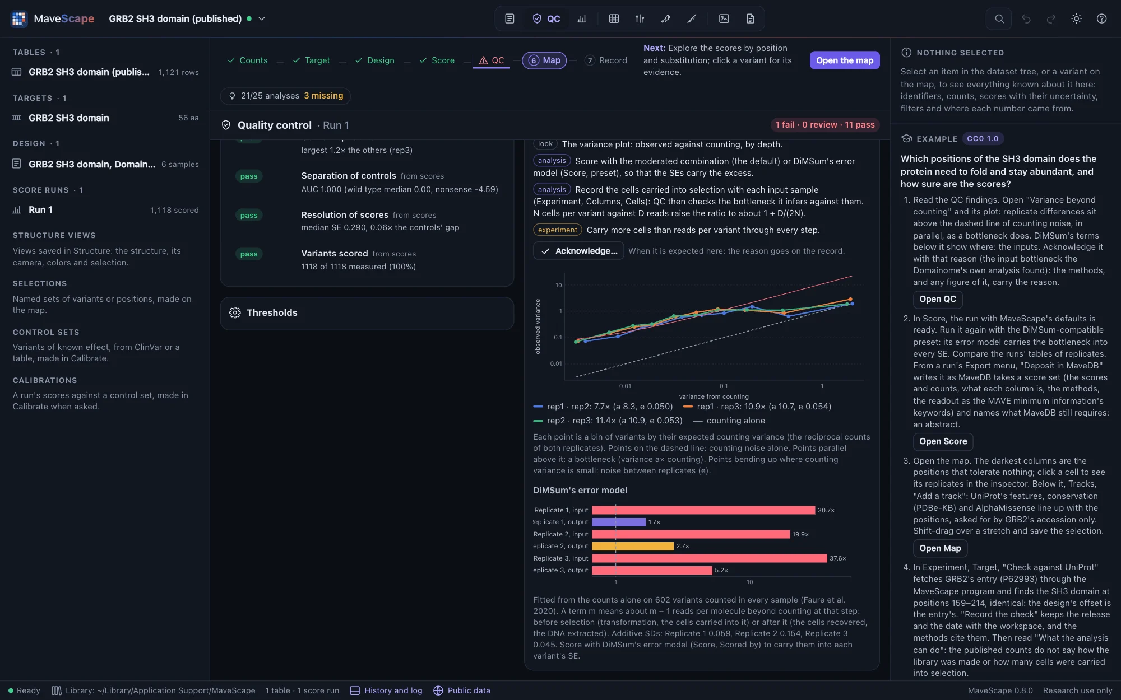The image size is (1121, 700).
Task: Click the undo arrow icon
Action: click(1026, 18)
